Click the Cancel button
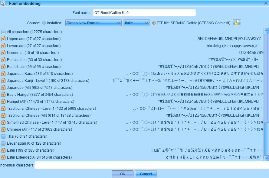 coord(146,174)
